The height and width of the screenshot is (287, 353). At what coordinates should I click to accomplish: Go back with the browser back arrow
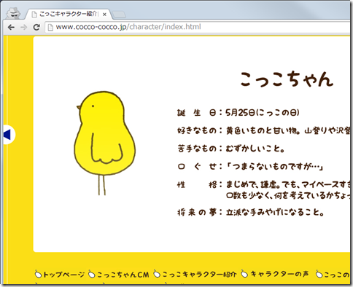point(11,27)
